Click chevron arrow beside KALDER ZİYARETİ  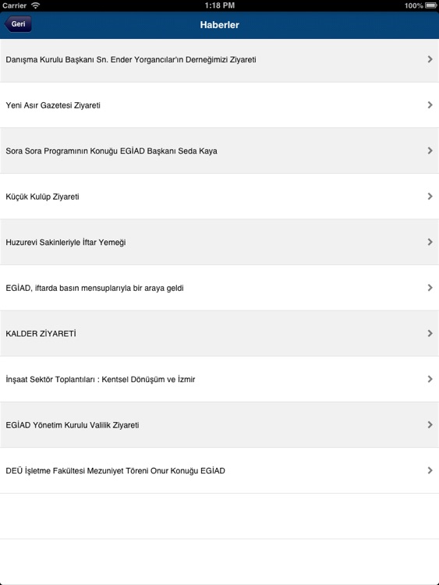pos(430,333)
